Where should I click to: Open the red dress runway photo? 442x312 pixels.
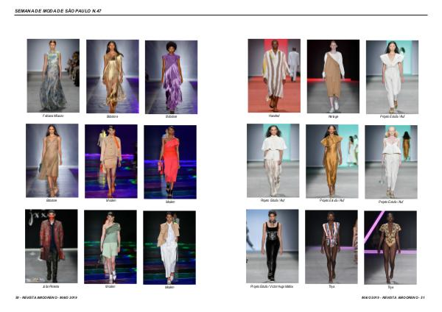[169, 162]
